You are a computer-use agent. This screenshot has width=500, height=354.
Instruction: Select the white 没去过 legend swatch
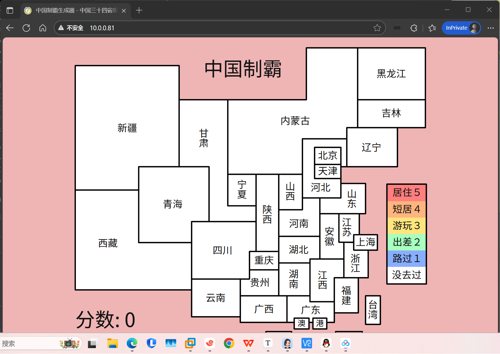tap(406, 275)
